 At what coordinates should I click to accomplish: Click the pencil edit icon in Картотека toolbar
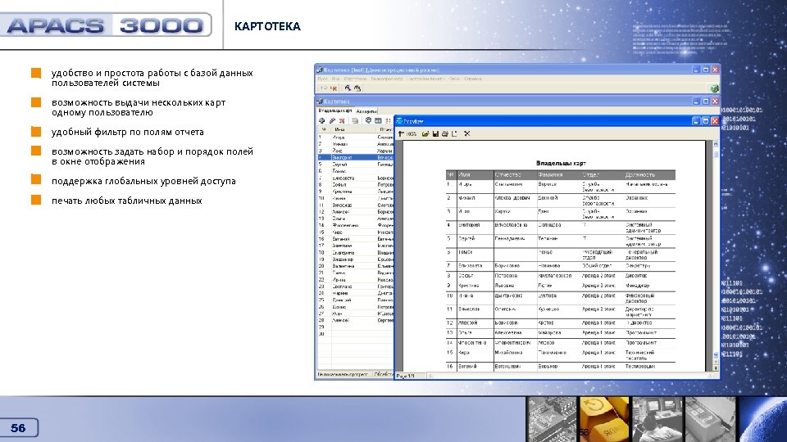pos(332,121)
